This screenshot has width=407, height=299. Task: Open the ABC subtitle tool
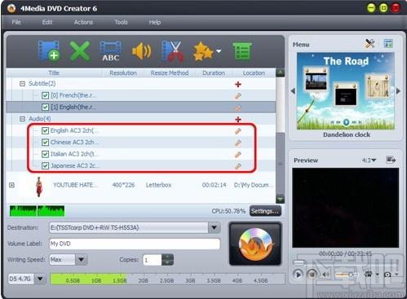click(x=110, y=51)
